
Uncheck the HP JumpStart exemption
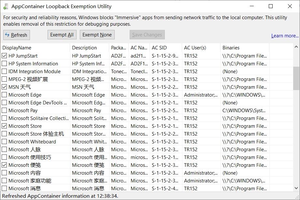4,56
